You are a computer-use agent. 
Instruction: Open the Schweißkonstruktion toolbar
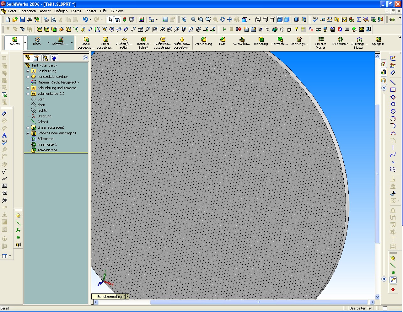[60, 41]
